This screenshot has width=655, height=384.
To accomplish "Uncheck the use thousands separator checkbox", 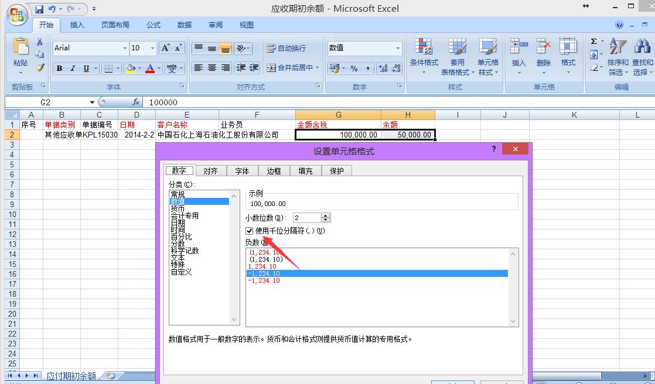I will (x=250, y=231).
